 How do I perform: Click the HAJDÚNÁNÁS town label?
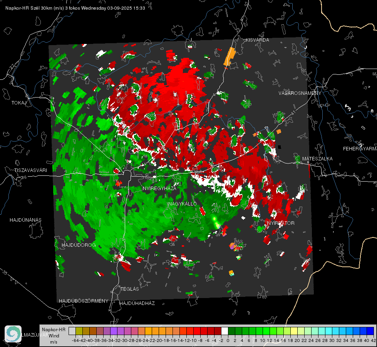point(25,220)
